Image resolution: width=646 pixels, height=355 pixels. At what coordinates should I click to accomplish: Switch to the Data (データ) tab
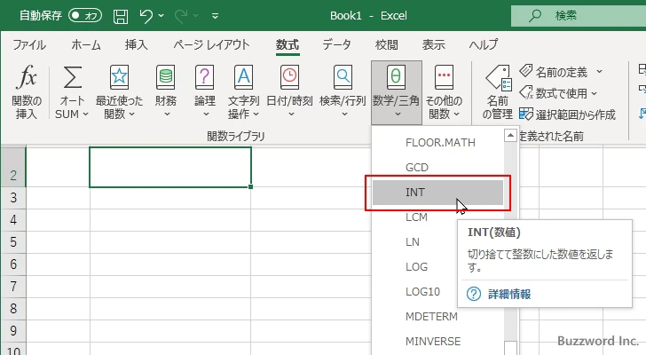[x=336, y=44]
